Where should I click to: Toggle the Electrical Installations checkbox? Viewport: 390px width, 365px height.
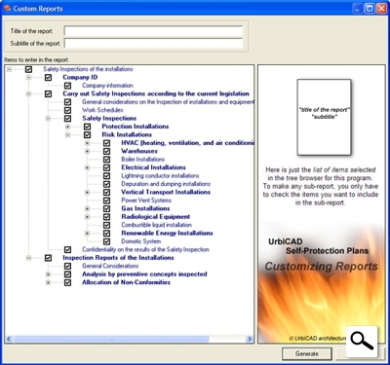(106, 167)
